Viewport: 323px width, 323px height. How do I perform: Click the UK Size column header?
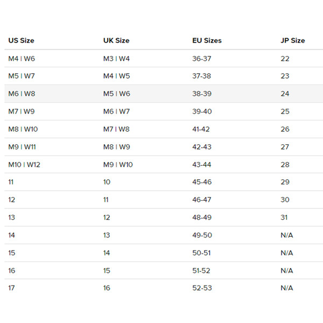click(x=116, y=40)
